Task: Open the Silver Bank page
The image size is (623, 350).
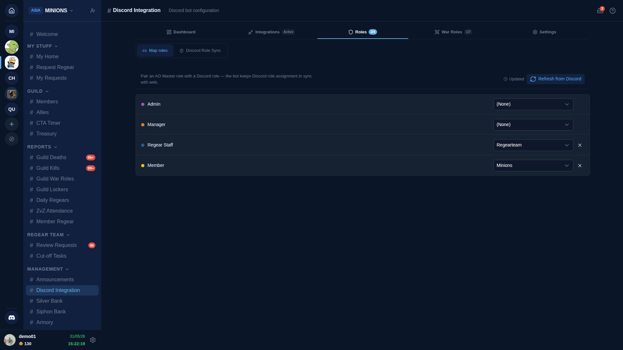Action: pyautogui.click(x=62, y=301)
